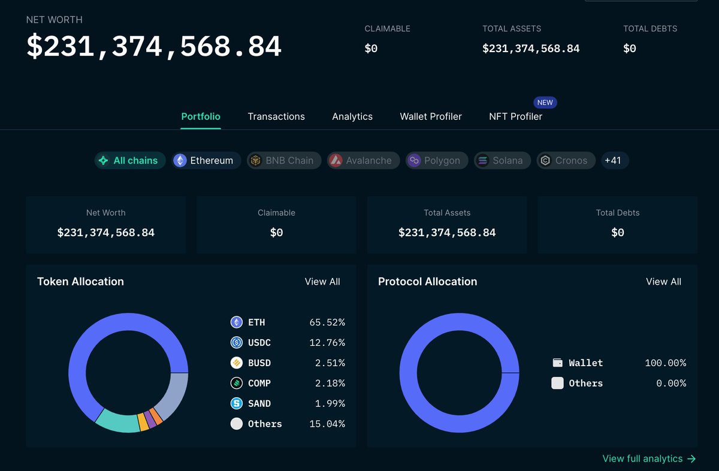The height and width of the screenshot is (471, 719).
Task: Filter by All chains
Action: pos(129,161)
